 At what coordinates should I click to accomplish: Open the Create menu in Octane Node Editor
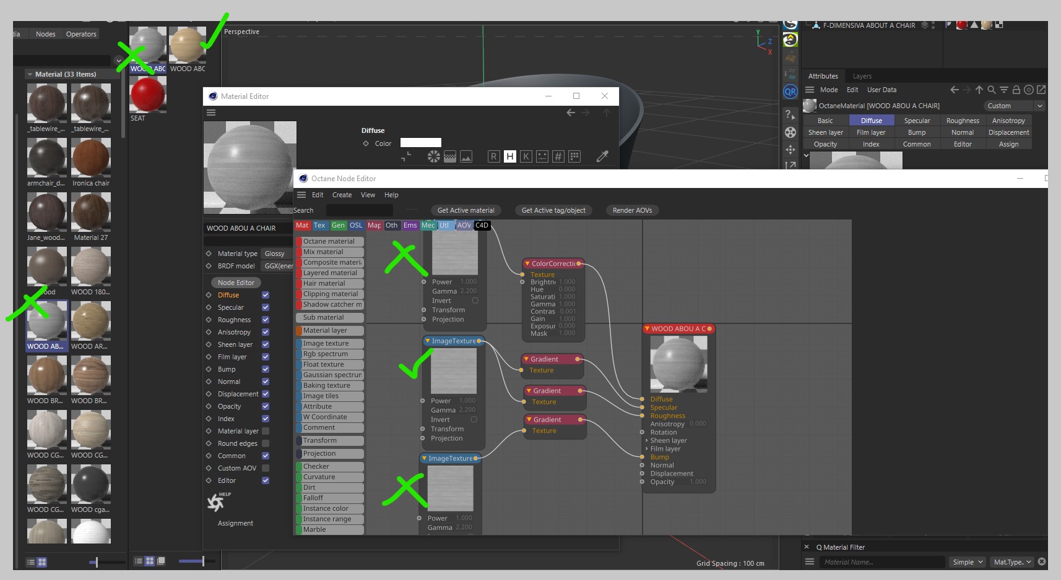click(x=342, y=195)
